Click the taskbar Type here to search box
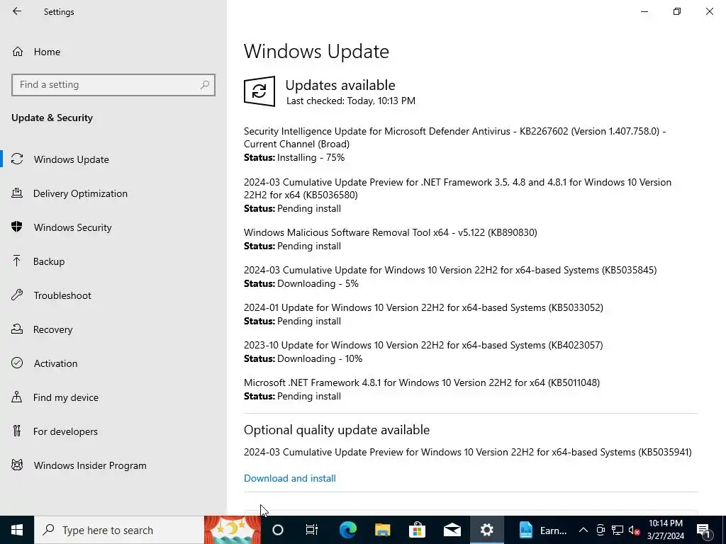The height and width of the screenshot is (544, 726). [119, 530]
